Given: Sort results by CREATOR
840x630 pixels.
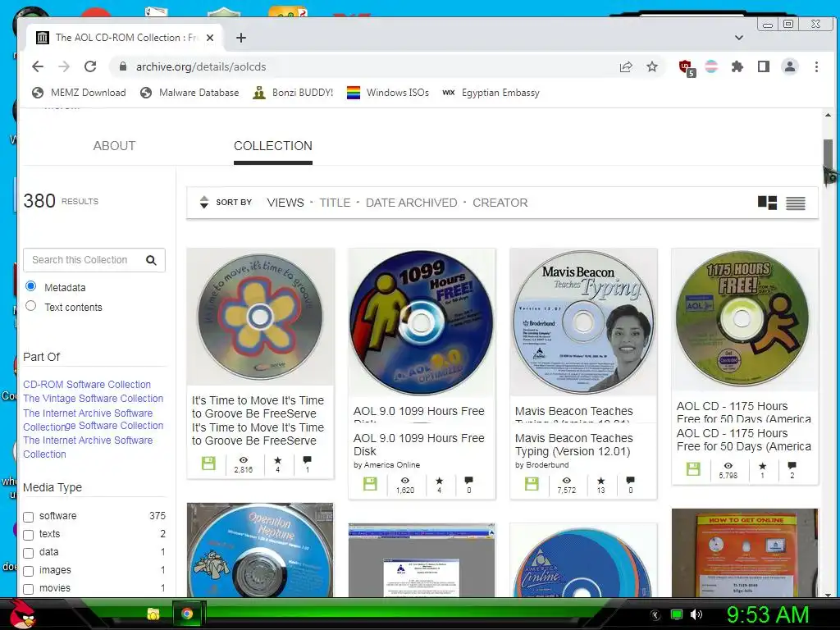Looking at the screenshot, I should click(500, 203).
